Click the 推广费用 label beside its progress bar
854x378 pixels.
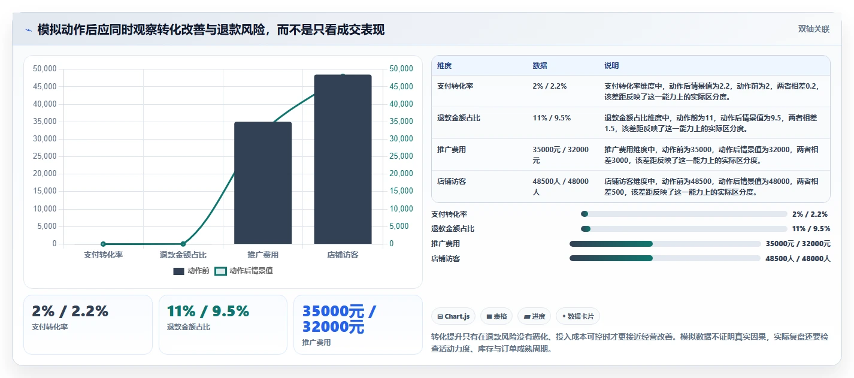pos(446,244)
